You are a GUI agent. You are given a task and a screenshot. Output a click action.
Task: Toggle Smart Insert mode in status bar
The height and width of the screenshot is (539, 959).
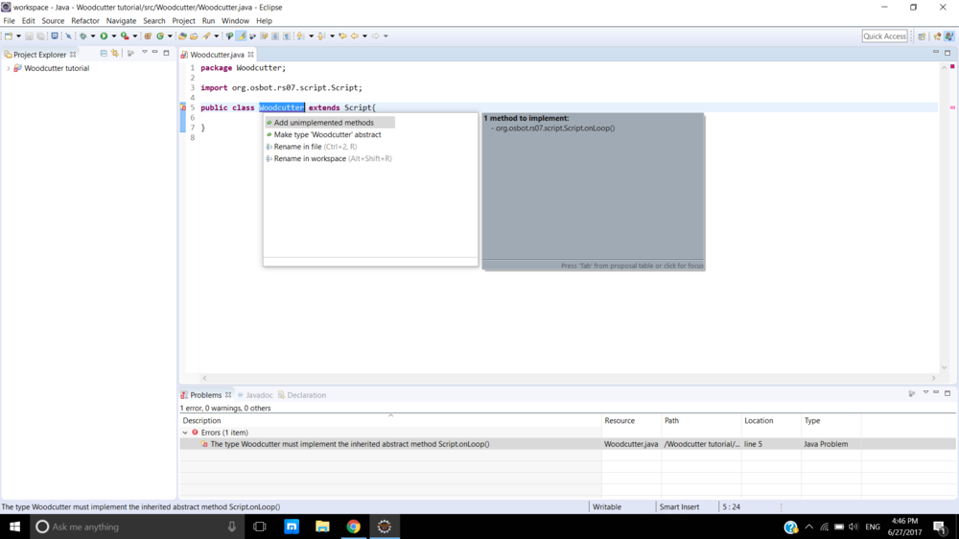[x=679, y=506]
